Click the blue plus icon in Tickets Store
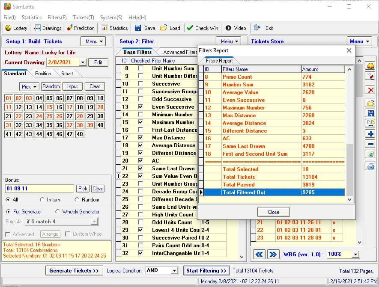379x287 pixels. click(x=370, y=134)
